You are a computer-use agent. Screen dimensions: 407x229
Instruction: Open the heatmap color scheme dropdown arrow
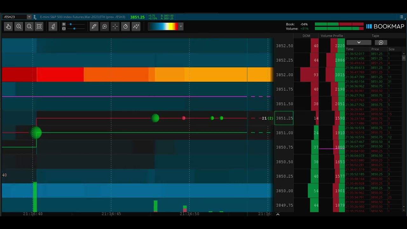[x=181, y=27]
